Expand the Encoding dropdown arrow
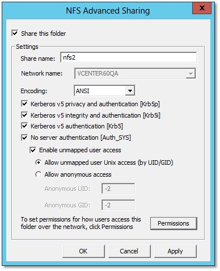 [x=130, y=91]
